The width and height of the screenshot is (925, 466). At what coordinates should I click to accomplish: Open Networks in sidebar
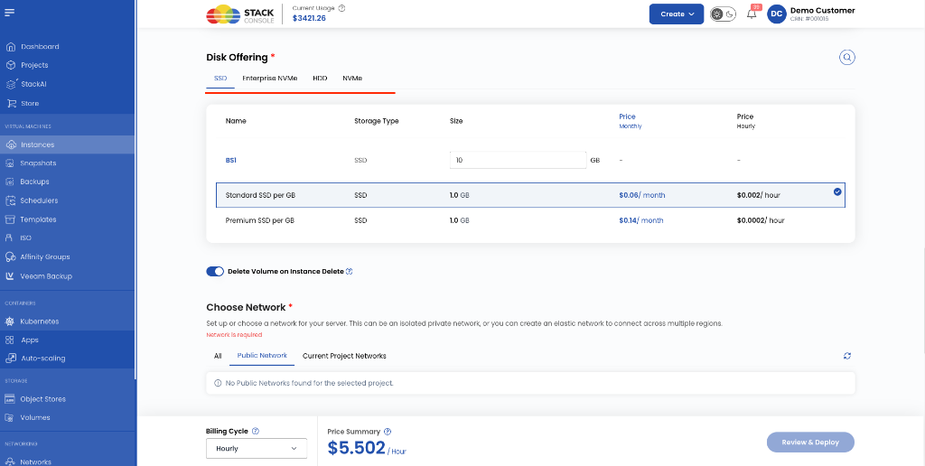(x=35, y=461)
